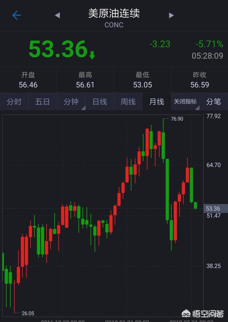Image resolution: width=228 pixels, height=322 pixels.
Task: Switch to the 分时 tab
Action: pos(14,102)
